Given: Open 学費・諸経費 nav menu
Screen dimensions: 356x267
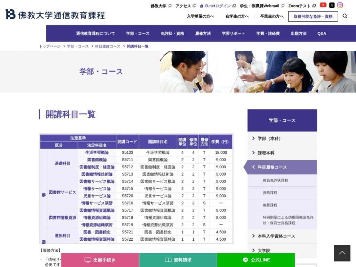Looking at the screenshot, I should click(x=268, y=33).
